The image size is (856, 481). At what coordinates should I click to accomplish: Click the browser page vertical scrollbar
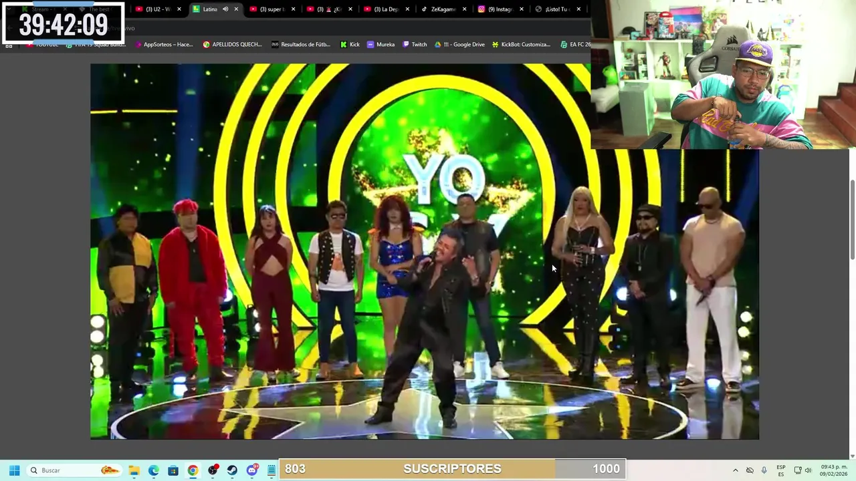[x=852, y=220]
